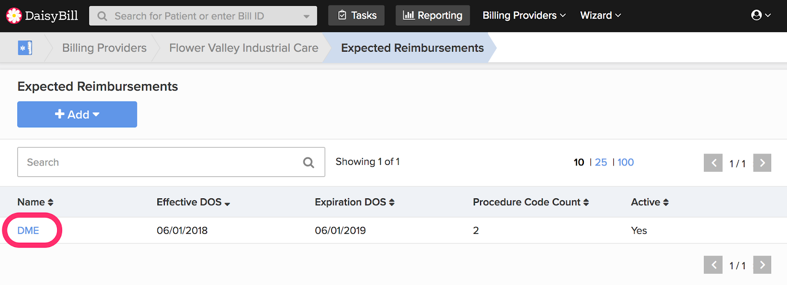The image size is (787, 285).
Task: Click the DaisyBill flower logo
Action: pos(14,16)
